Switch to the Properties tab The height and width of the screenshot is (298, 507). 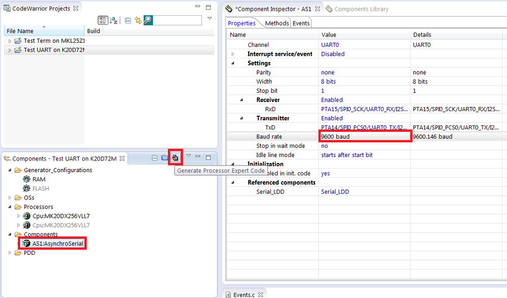click(x=242, y=23)
